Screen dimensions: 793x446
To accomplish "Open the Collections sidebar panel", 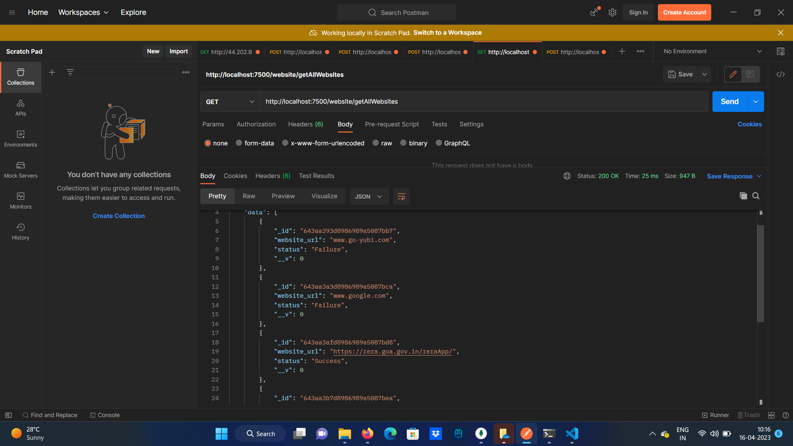I will coord(20,76).
